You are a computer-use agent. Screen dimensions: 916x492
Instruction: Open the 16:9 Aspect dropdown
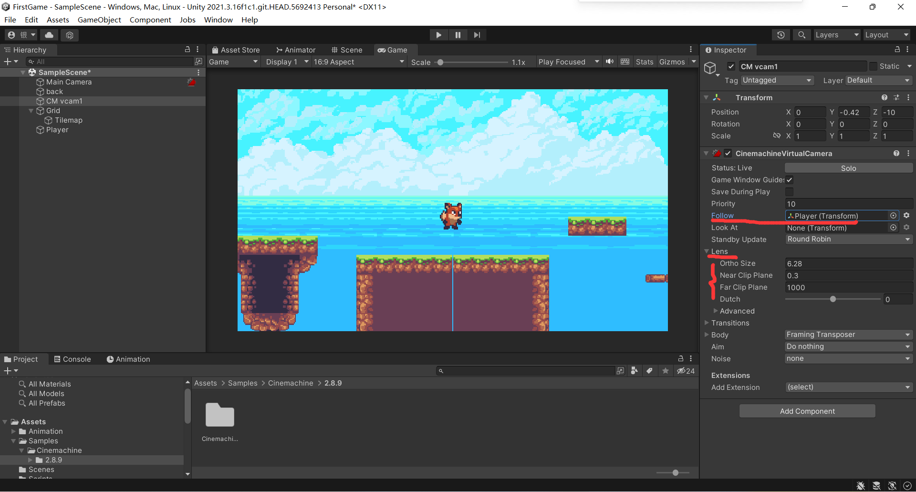(358, 62)
